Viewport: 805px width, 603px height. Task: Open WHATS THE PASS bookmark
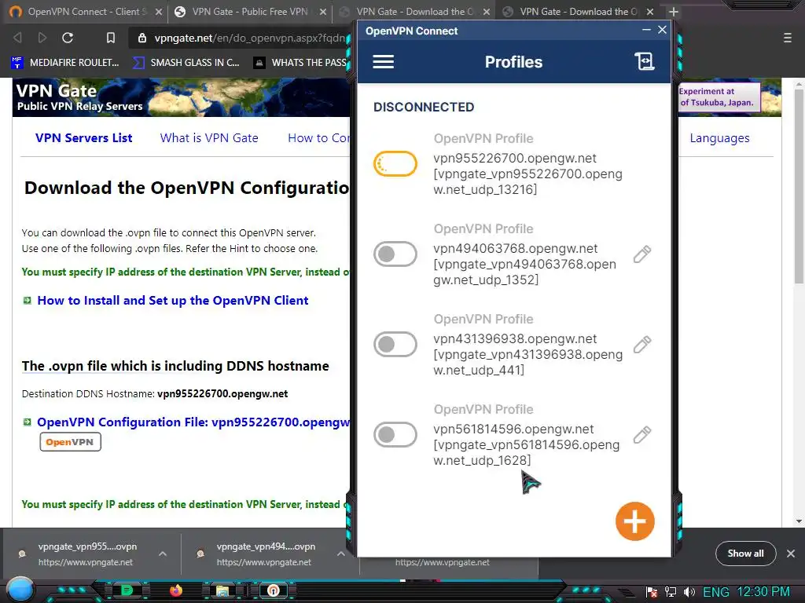[301, 63]
